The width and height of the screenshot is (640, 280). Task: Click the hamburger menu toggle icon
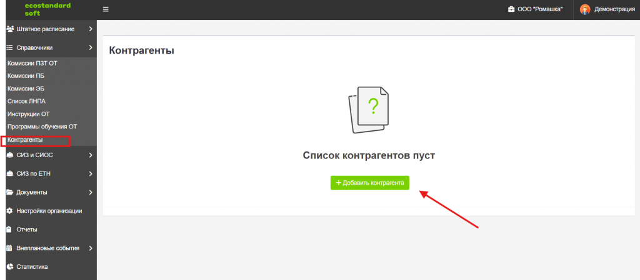point(106,9)
